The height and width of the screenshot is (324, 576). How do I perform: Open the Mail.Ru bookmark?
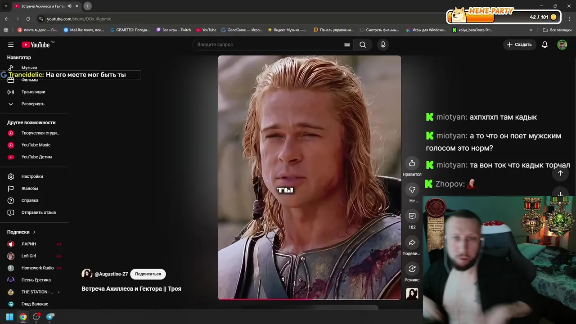pos(84,30)
